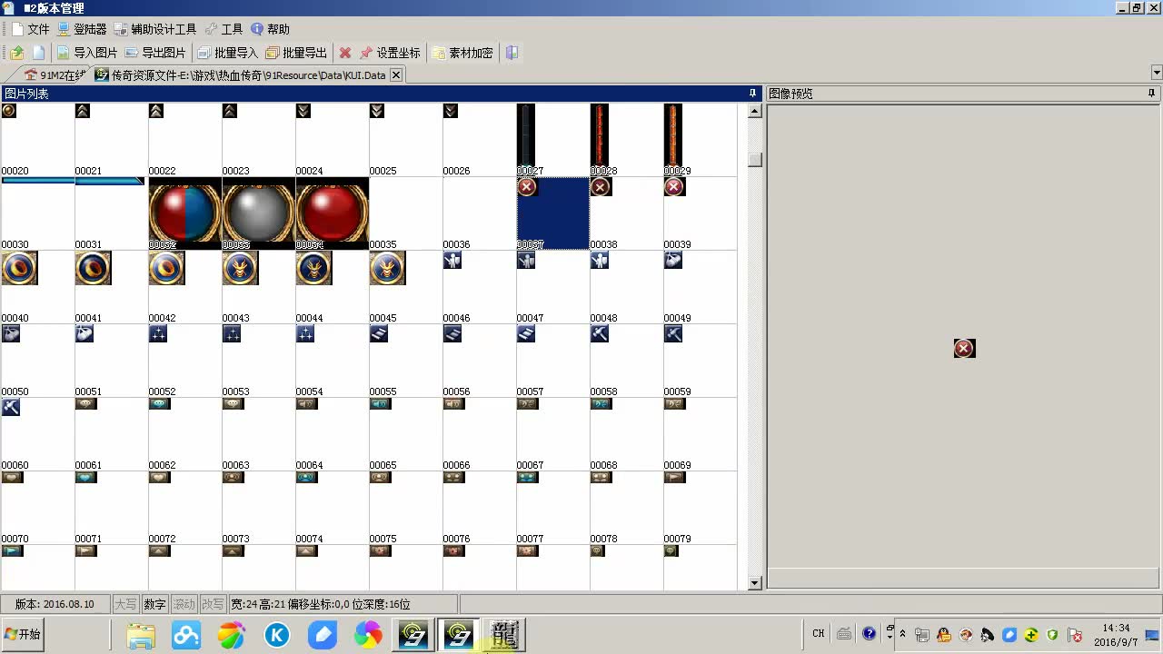This screenshot has width=1163, height=654.
Task: Click the image list scroll down arrow
Action: (x=755, y=583)
